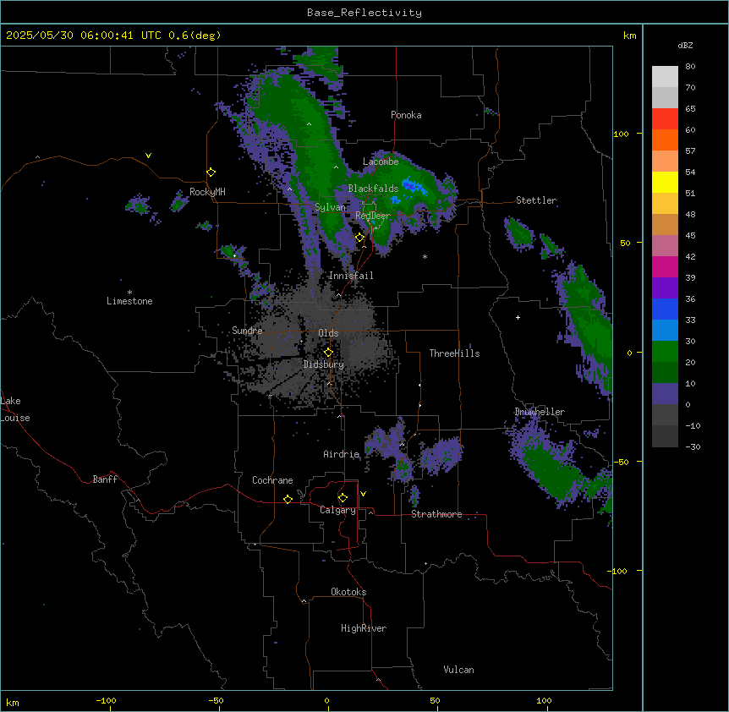Click the 80 value on the dBZ legend
This screenshot has height=712, width=729.
690,67
